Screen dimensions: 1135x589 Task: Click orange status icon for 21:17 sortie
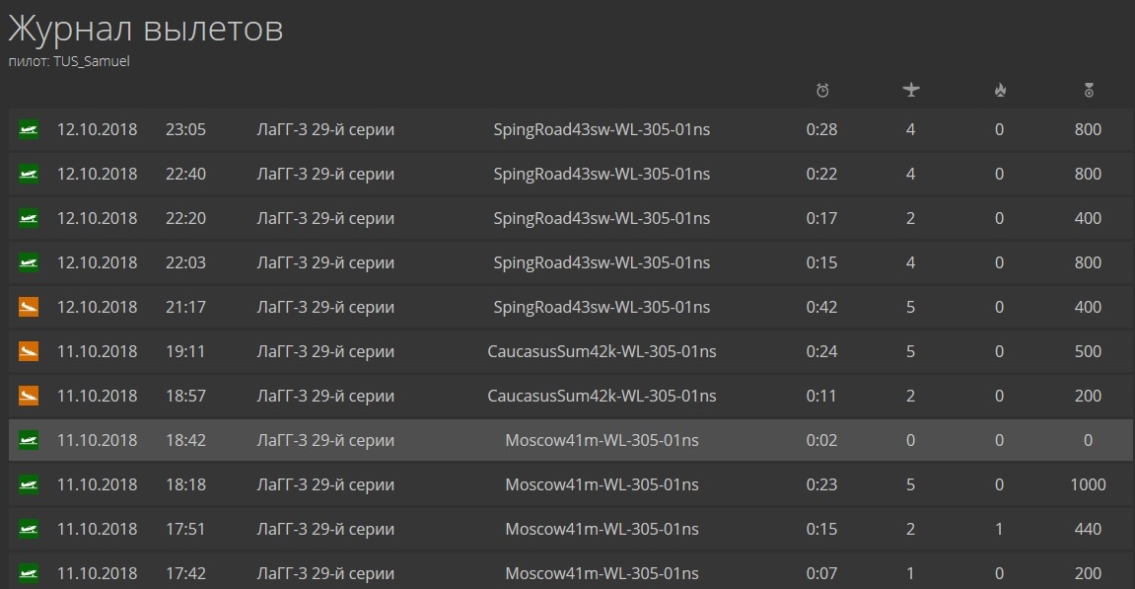[x=29, y=307]
